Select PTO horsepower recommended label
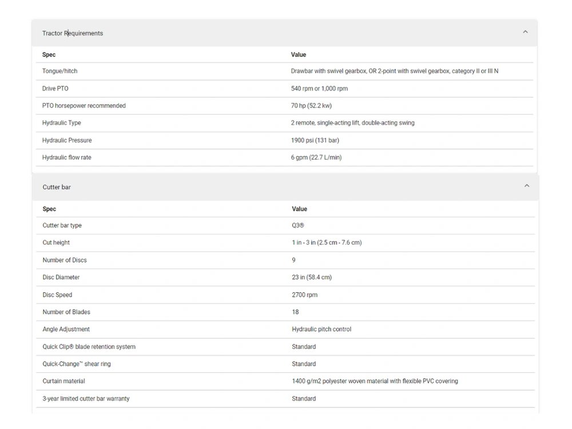 tap(84, 106)
